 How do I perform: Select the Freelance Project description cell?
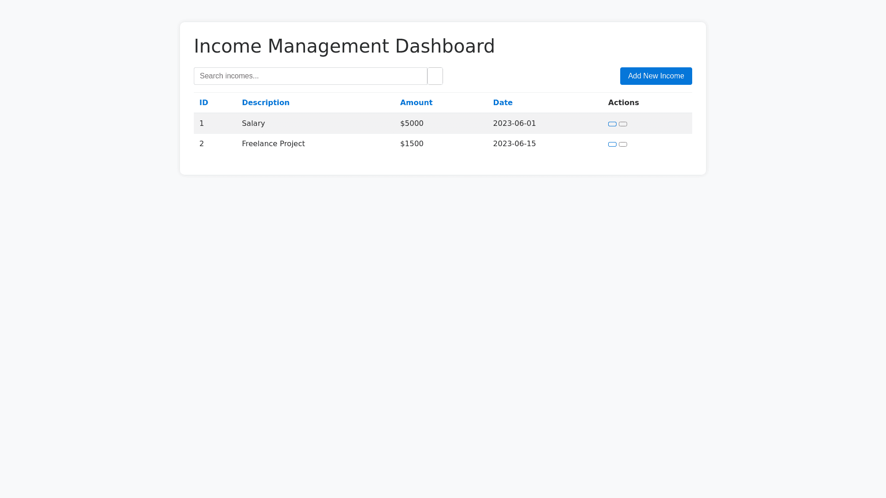[273, 144]
